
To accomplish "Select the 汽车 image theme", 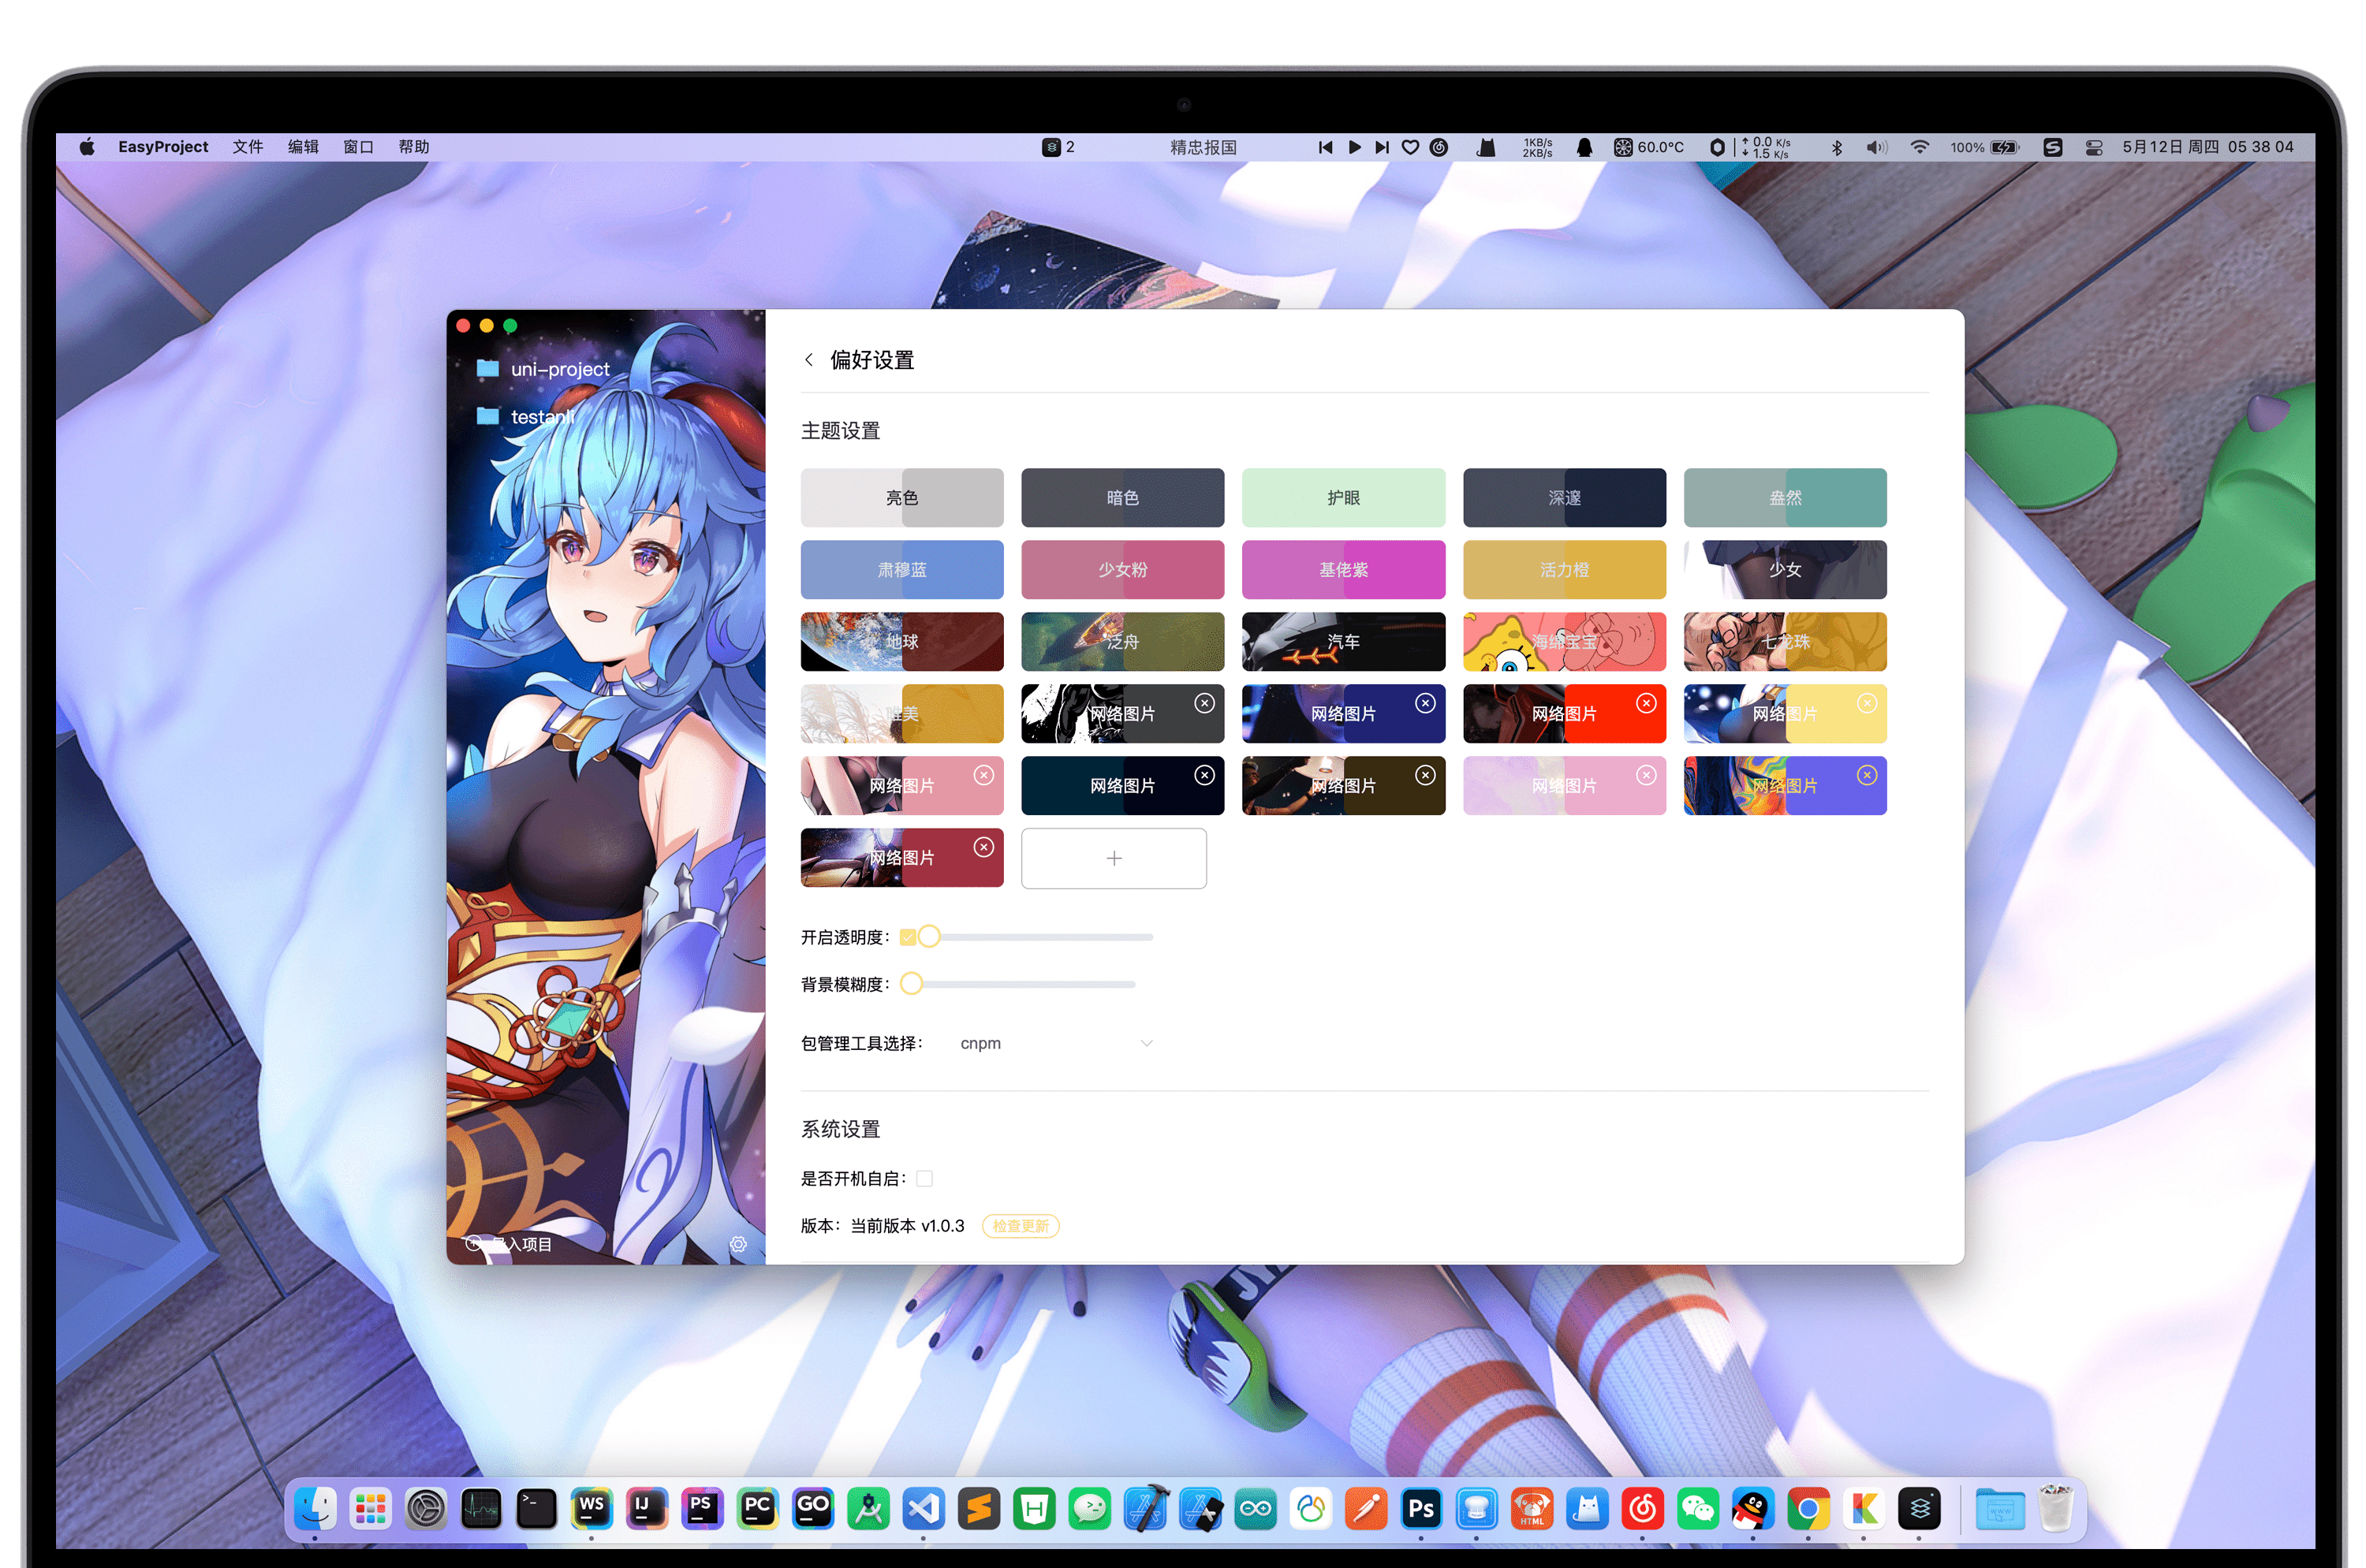I will click(x=1344, y=641).
